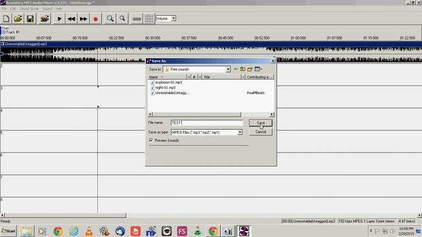Click the Cancel button in Save As
The width and height of the screenshot is (422, 237).
[260, 132]
